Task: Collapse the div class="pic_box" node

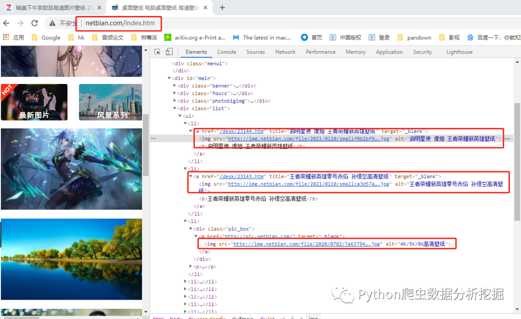Action: coord(191,229)
